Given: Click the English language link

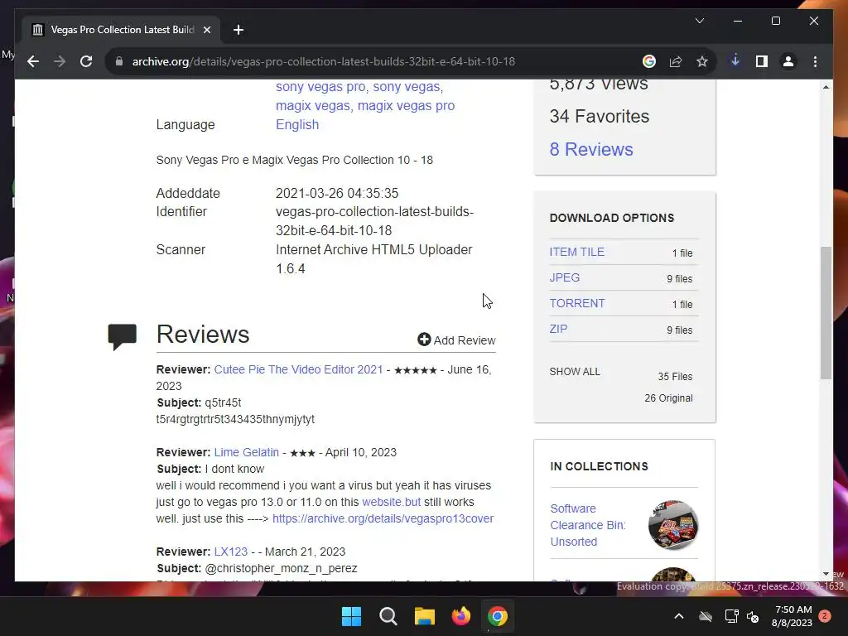Looking at the screenshot, I should pos(297,124).
